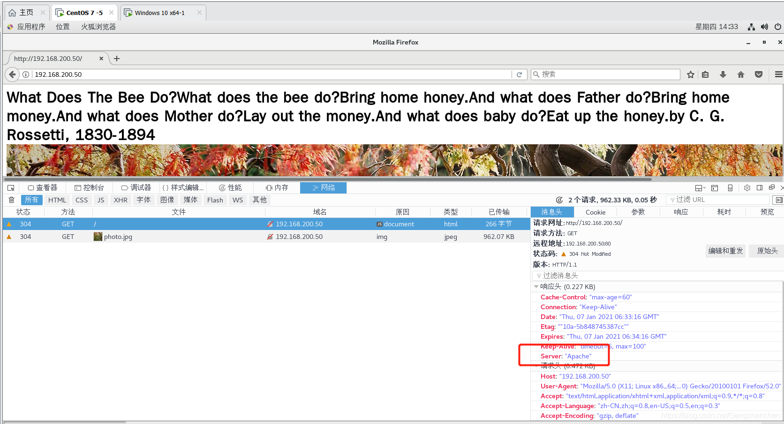
Task: Filter requests by HTML type
Action: coord(57,200)
